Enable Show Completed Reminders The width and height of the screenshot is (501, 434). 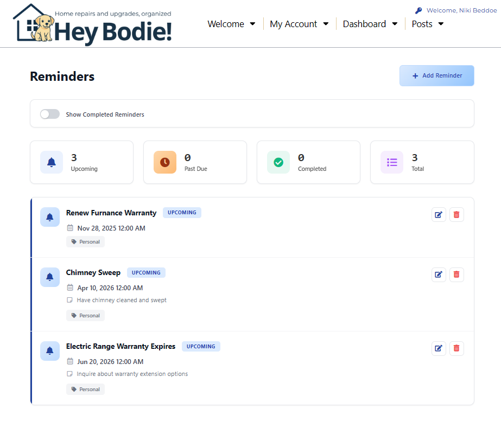[49, 114]
